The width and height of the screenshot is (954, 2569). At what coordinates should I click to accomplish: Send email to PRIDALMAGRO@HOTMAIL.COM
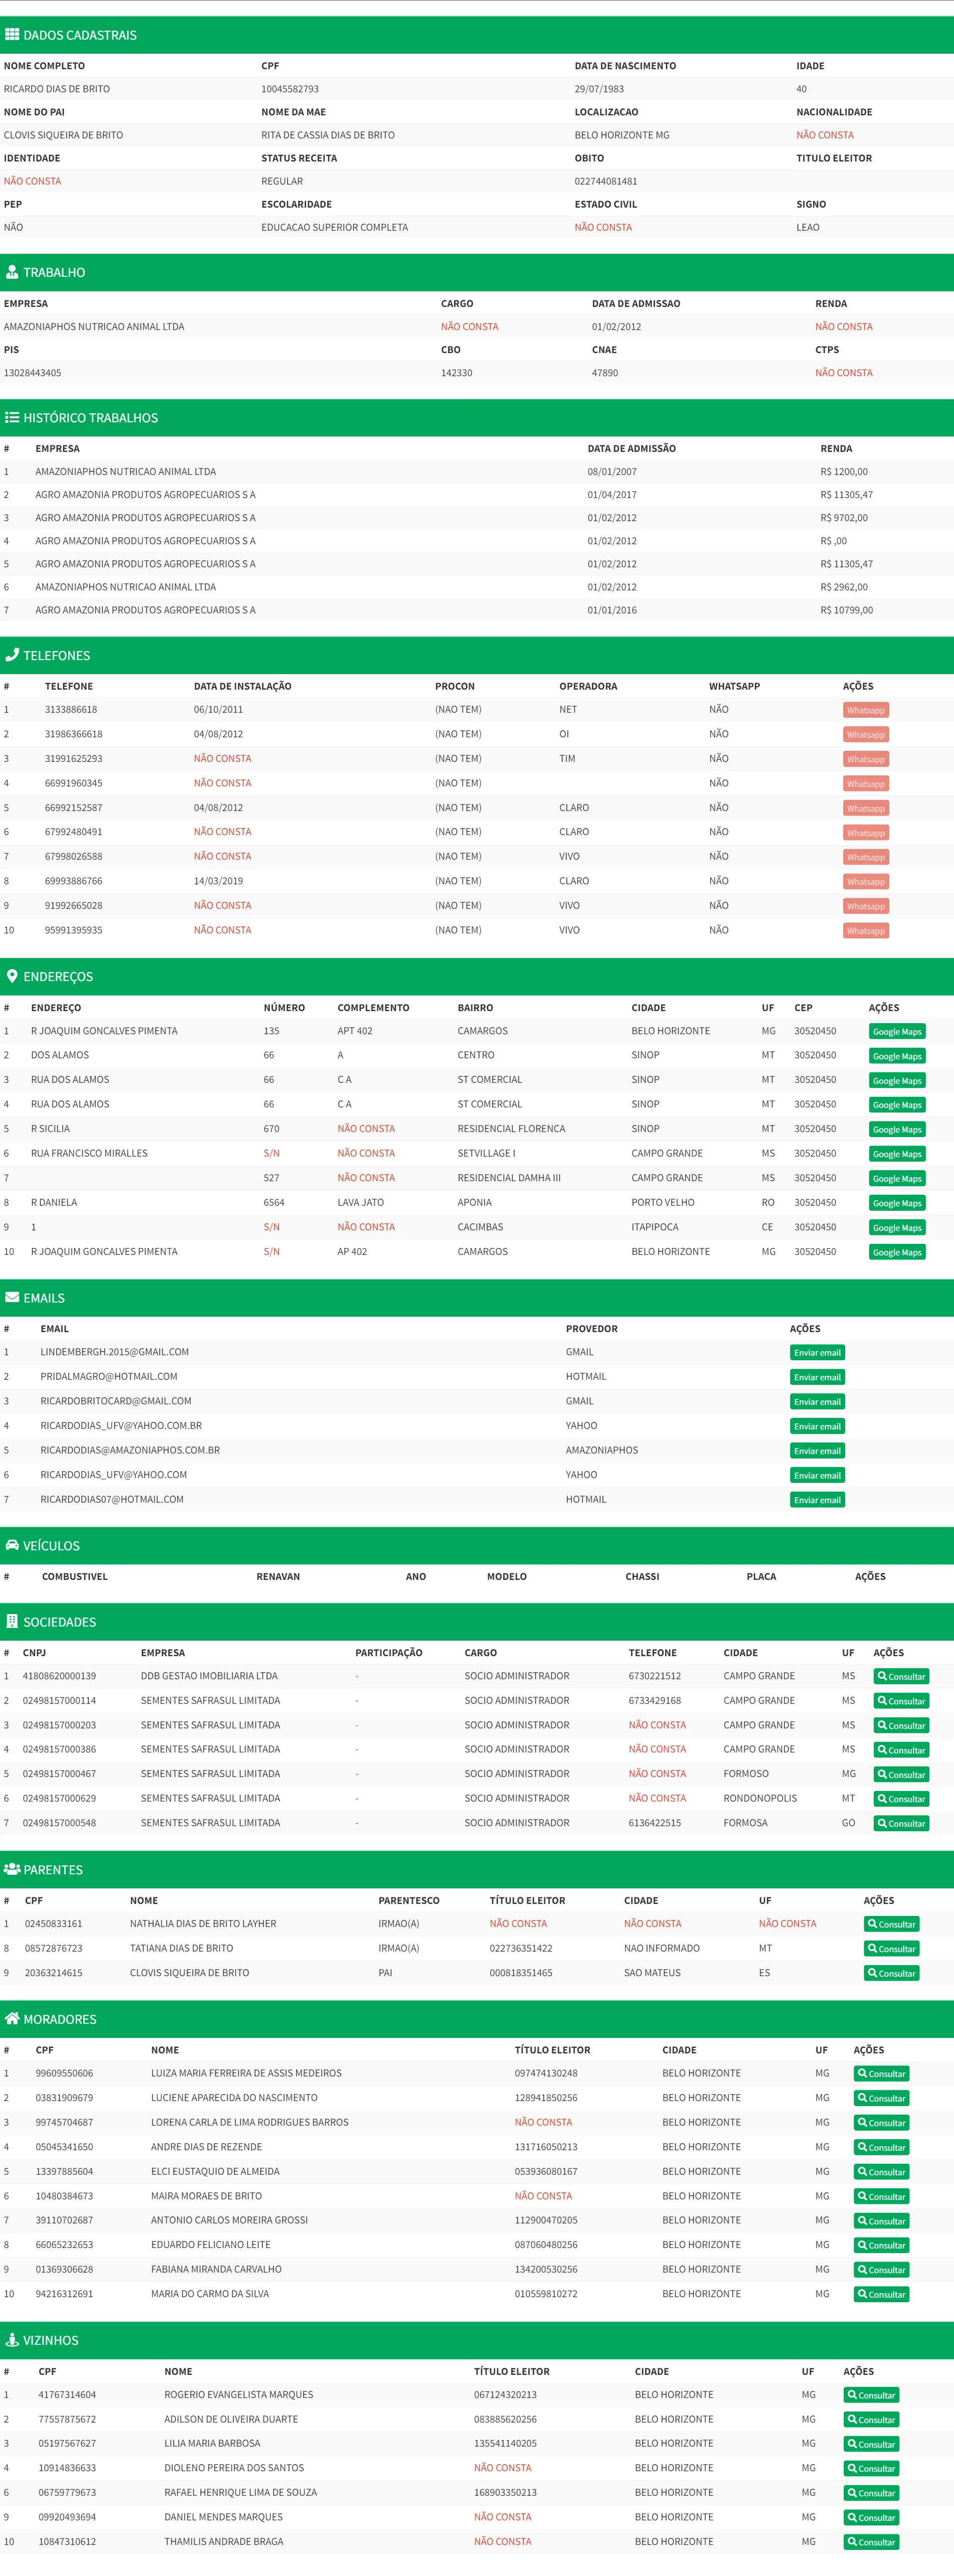pos(818,1377)
